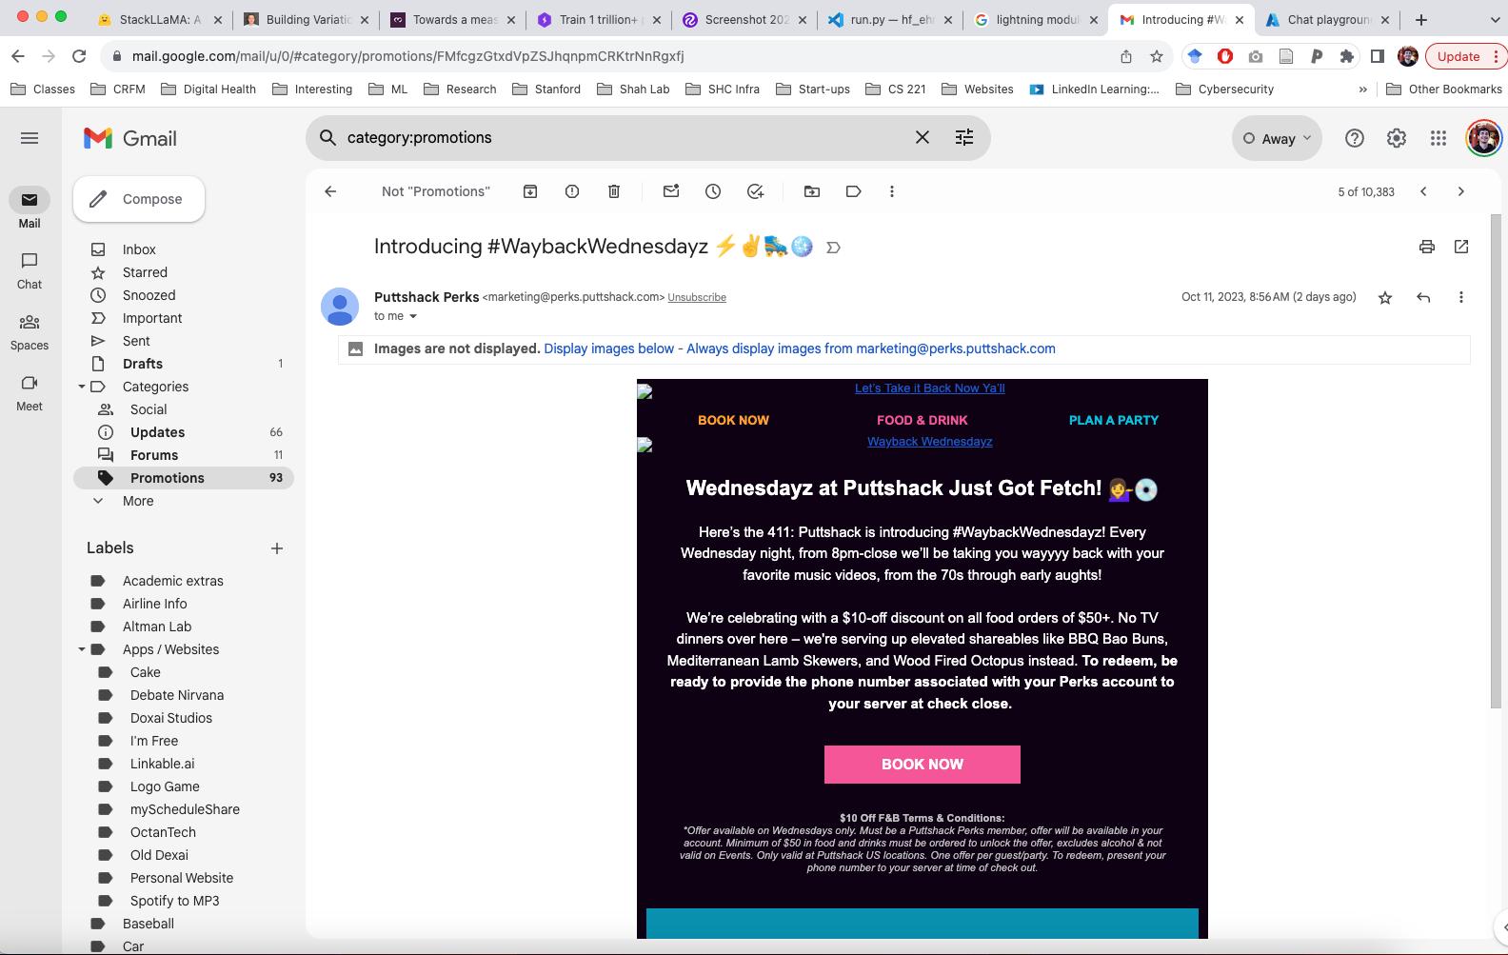Add to tasks icon in toolbar
1508x955 pixels.
(x=755, y=191)
